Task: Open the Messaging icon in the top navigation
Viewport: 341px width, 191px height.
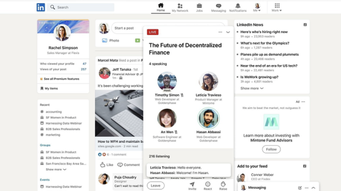Action: click(x=218, y=6)
